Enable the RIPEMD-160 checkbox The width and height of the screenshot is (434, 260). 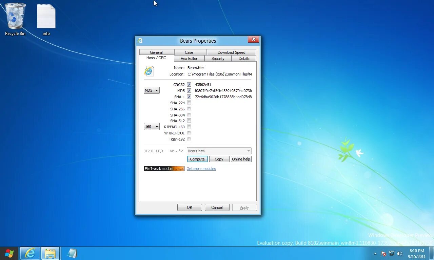point(189,127)
